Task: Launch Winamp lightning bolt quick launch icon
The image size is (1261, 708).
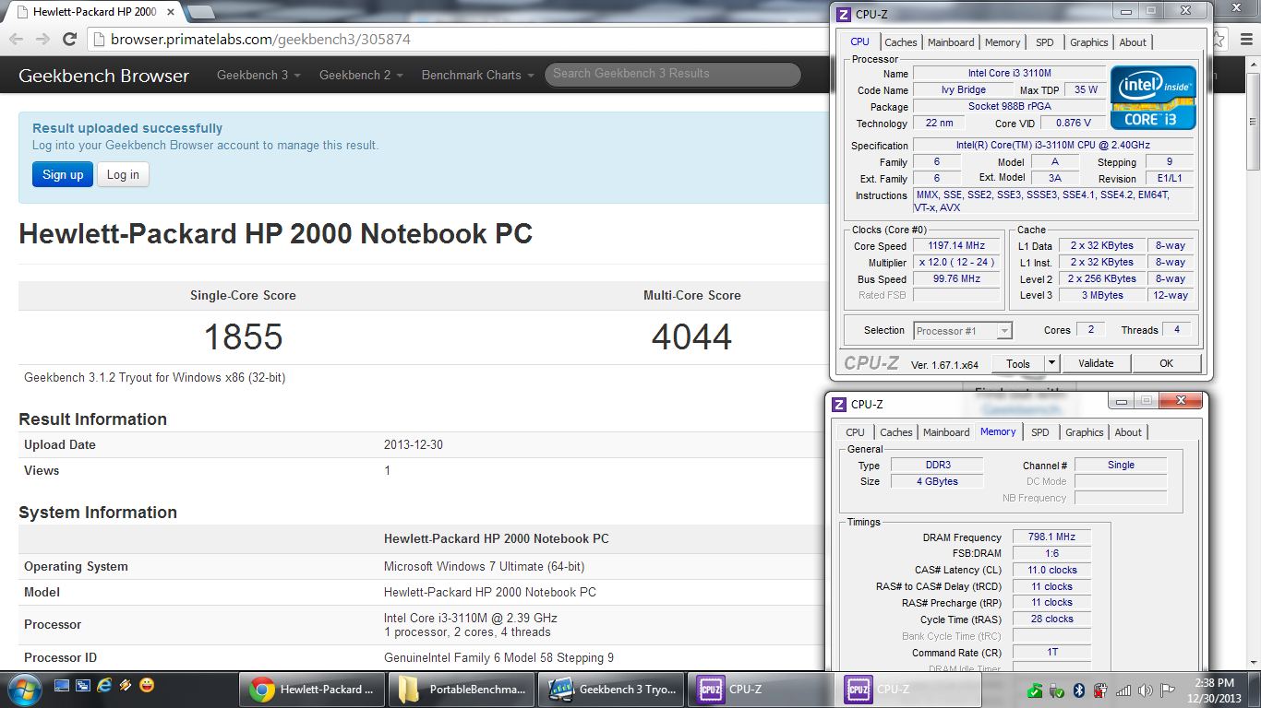Action: tap(126, 685)
